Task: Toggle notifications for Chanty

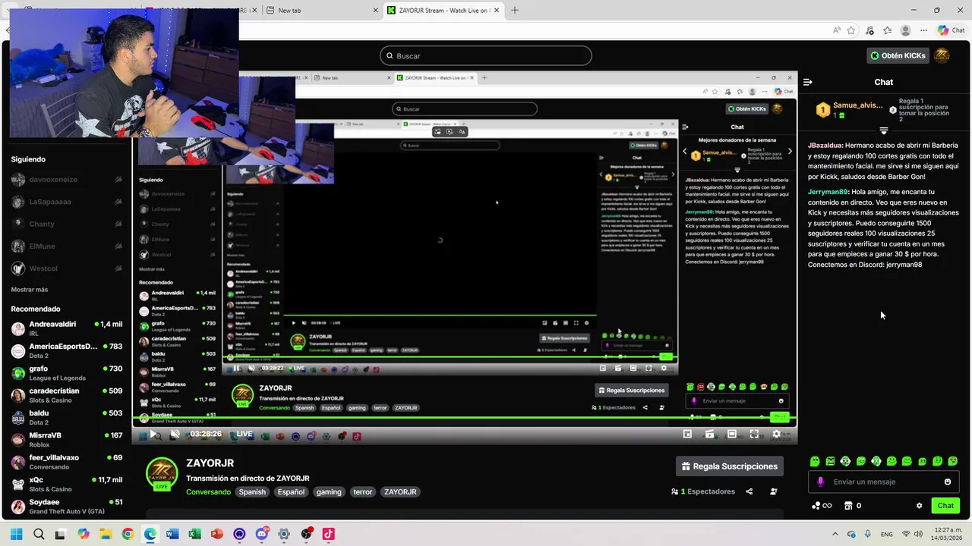Action: point(118,224)
